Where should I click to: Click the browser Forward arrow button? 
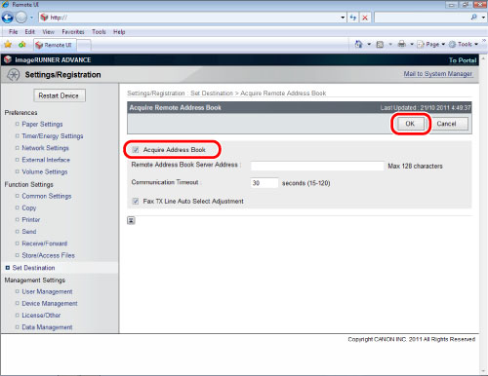pos(21,18)
